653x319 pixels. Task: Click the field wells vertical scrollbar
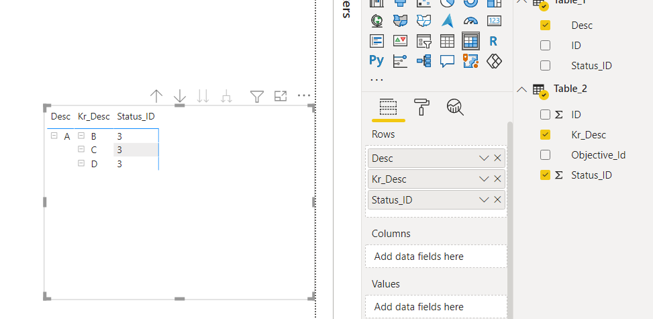coord(510,220)
